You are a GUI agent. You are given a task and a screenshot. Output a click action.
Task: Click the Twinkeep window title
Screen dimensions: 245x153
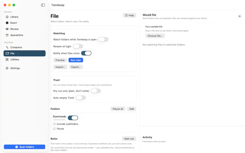click(58, 5)
